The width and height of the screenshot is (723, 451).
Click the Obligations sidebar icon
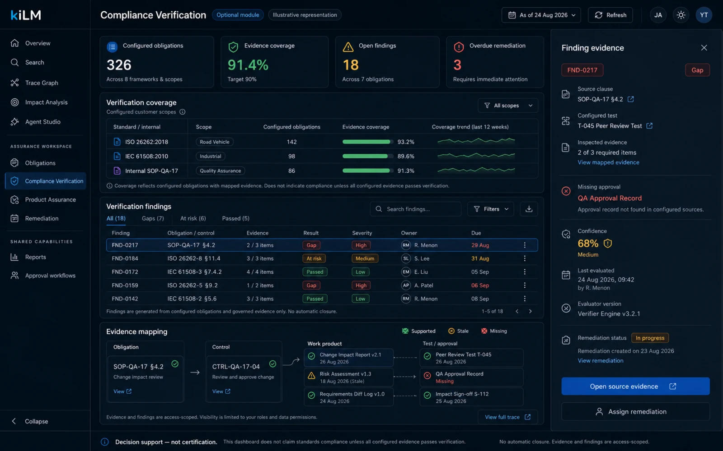[x=15, y=163]
